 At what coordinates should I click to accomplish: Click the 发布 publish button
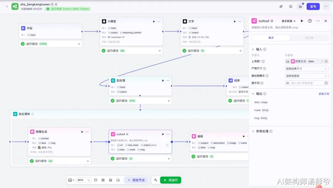tap(313, 6)
